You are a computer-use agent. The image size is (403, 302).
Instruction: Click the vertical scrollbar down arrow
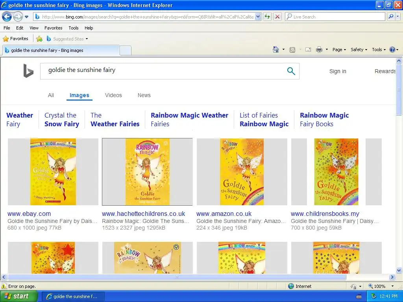point(399,270)
